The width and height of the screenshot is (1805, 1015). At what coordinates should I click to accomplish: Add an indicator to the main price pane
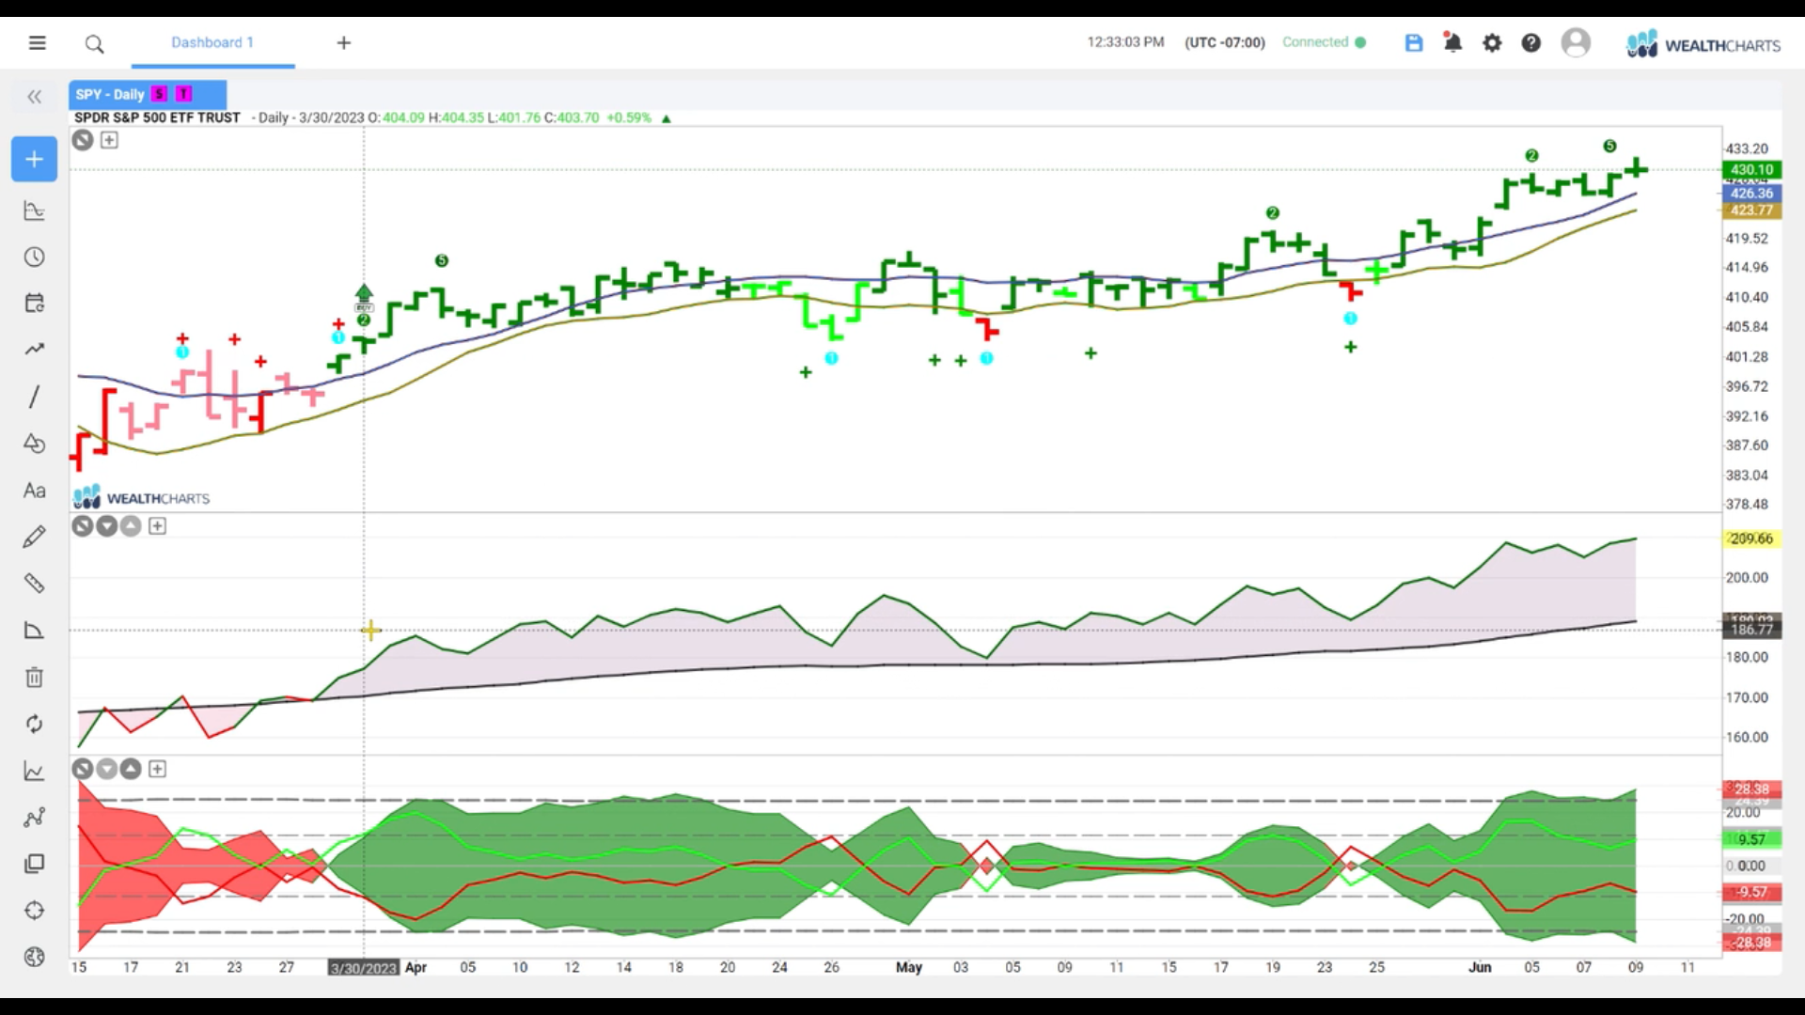pos(109,140)
